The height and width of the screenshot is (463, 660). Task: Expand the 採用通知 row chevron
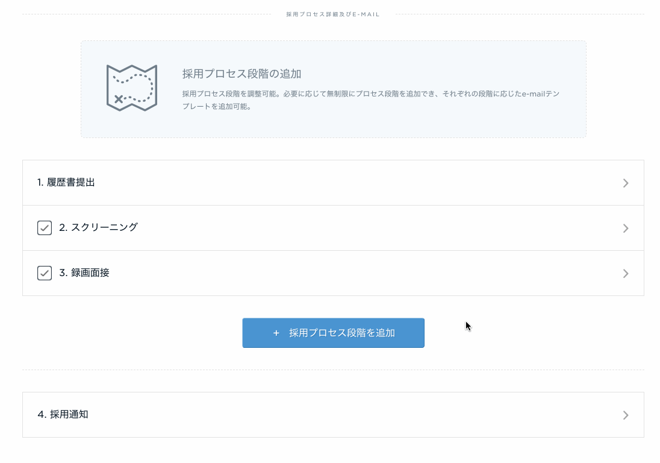click(x=626, y=415)
